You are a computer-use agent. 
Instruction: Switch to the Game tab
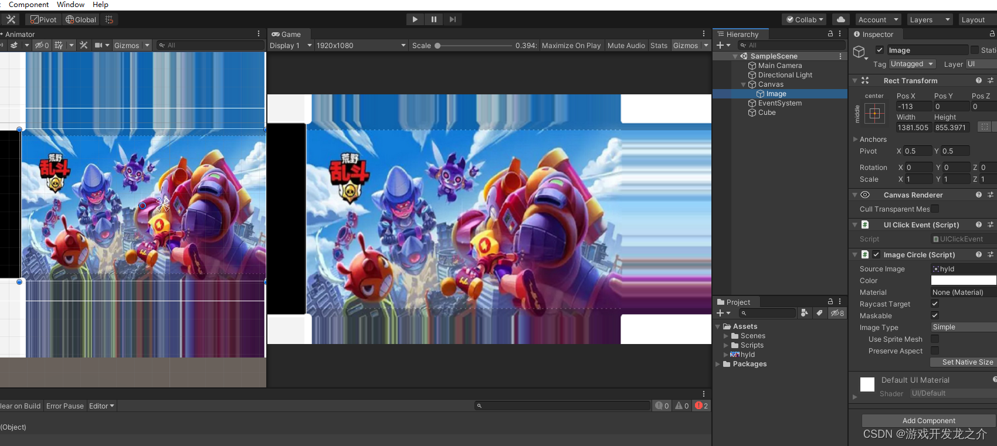tap(287, 34)
